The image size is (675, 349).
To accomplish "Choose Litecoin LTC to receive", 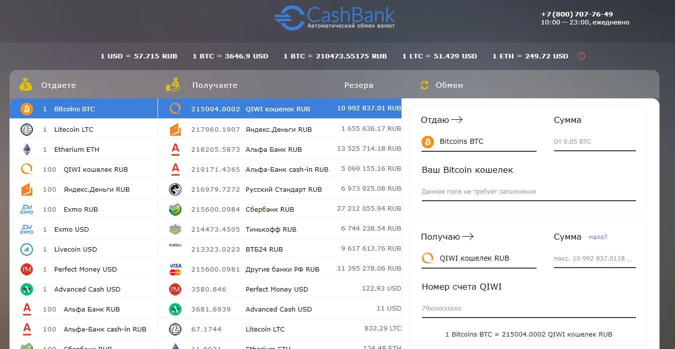I will click(279, 329).
